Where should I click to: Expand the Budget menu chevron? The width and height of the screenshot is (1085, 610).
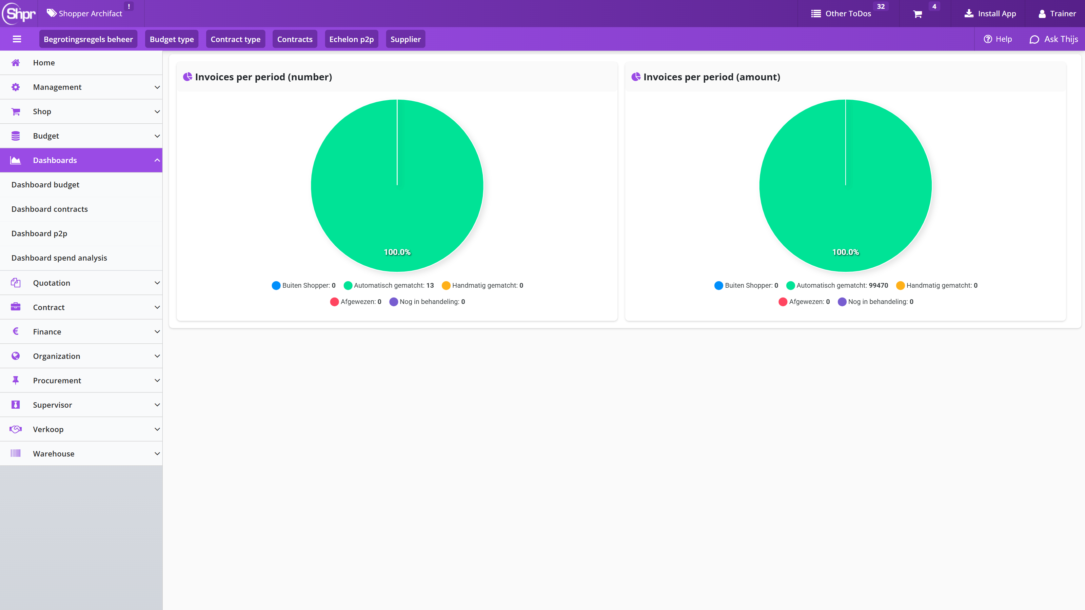click(157, 136)
